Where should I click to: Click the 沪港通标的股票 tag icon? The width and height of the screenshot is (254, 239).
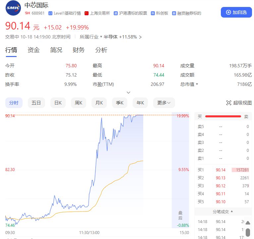point(116,13)
